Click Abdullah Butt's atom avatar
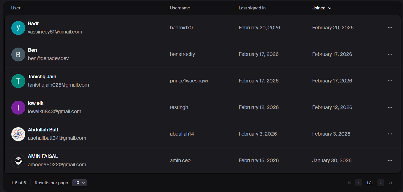Screen dimensions: 403x192 tap(18, 134)
